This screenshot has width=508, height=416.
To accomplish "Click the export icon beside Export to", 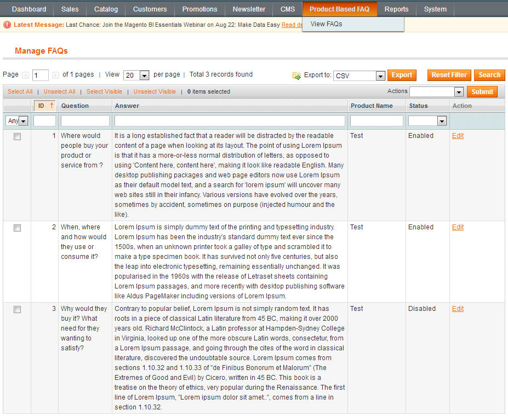I will click(296, 76).
